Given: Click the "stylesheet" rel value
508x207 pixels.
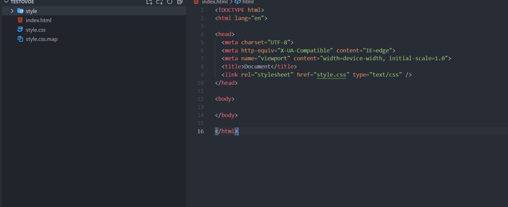Looking at the screenshot, I should click(274, 75).
